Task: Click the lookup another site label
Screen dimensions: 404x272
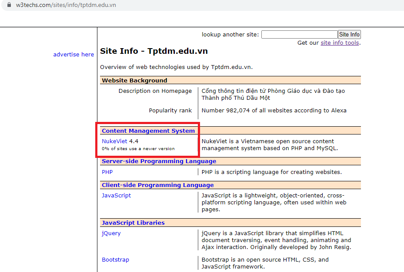Action: 230,34
